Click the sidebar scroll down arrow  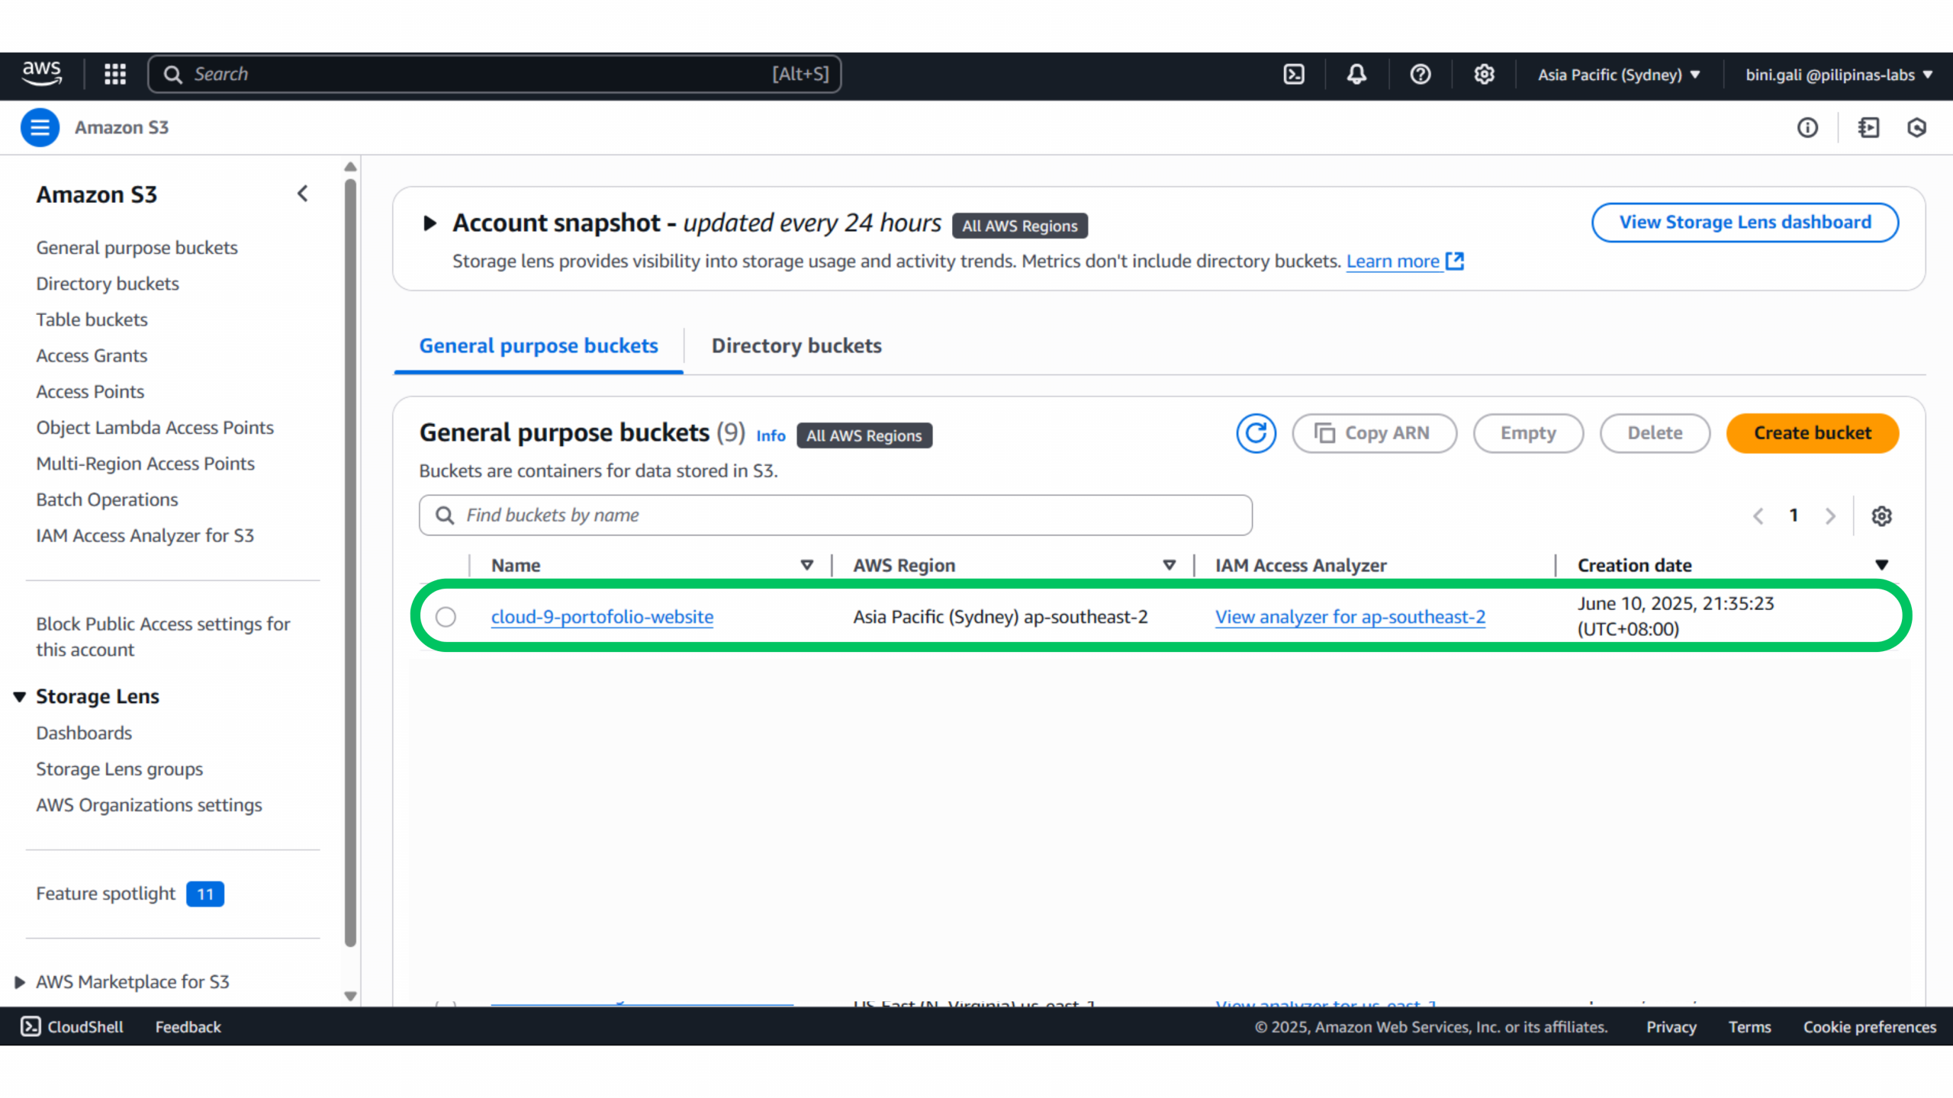click(x=350, y=996)
